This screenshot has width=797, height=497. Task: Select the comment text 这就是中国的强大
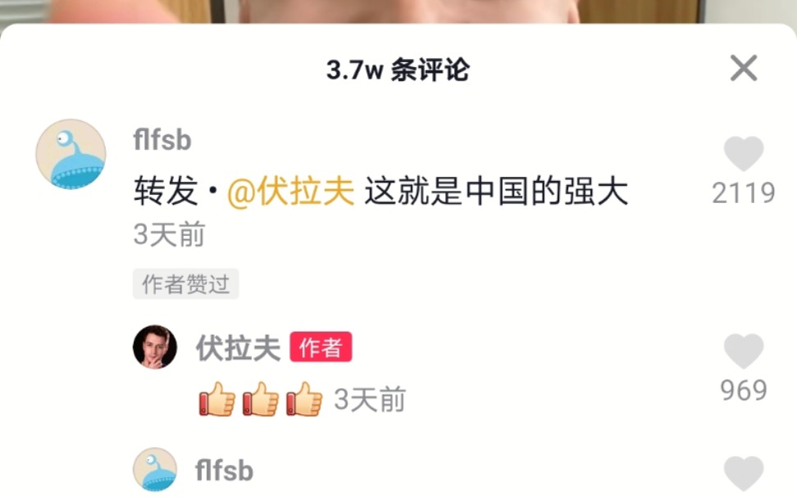coord(497,192)
